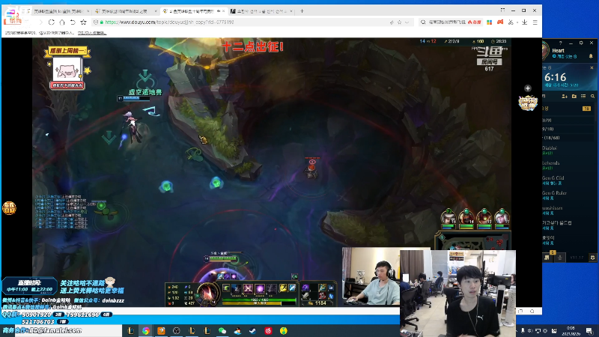Open Steam from Windows taskbar
The image size is (599, 337).
[253, 330]
